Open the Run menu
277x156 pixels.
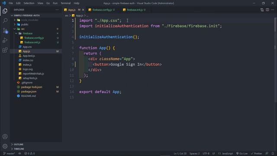coord(55,3)
